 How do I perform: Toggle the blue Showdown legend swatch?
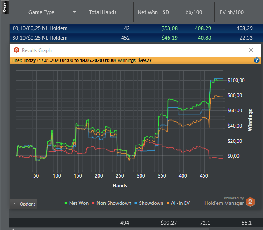tap(136, 203)
